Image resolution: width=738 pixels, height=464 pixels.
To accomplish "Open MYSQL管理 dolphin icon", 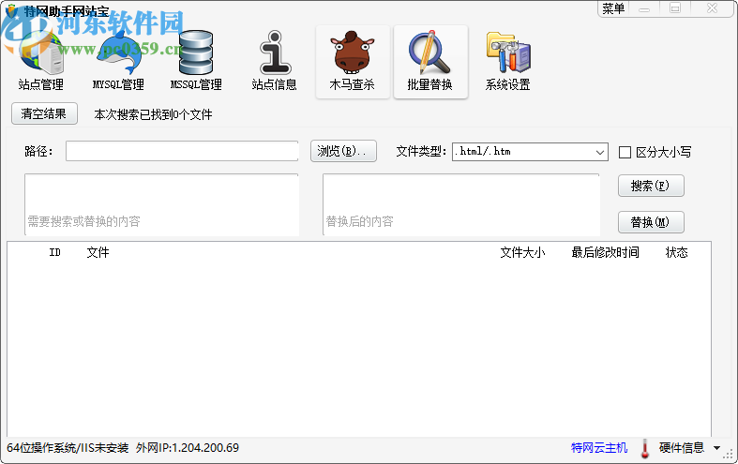I will tap(118, 61).
